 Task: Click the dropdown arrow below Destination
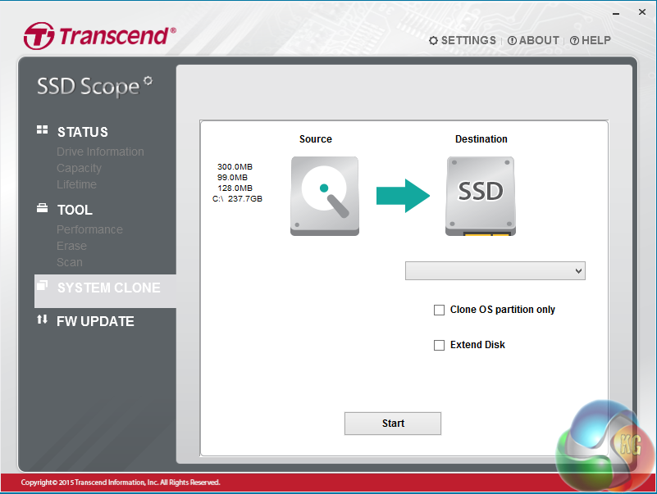(x=577, y=270)
